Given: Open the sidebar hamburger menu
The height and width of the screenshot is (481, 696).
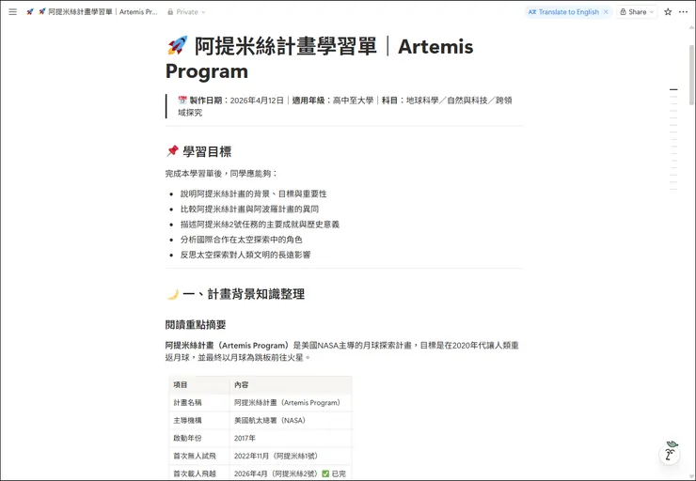Looking at the screenshot, I should point(13,12).
